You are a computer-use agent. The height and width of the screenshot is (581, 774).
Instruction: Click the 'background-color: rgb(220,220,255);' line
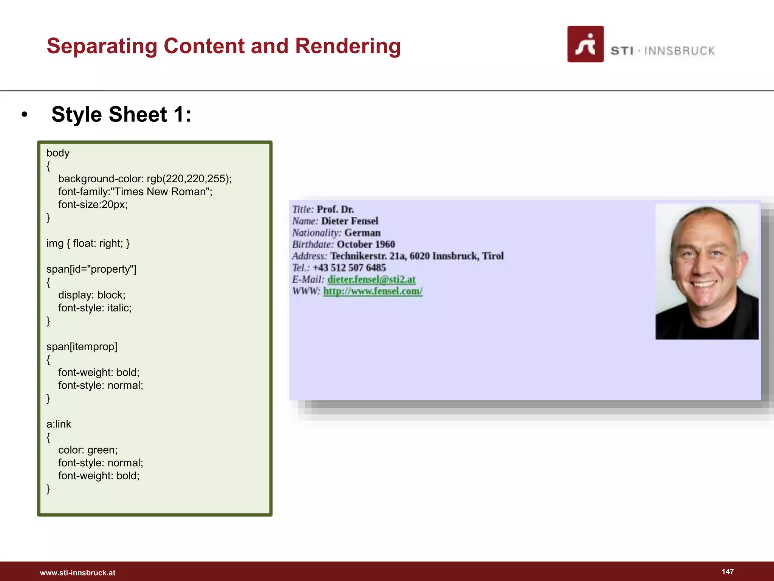pos(145,179)
